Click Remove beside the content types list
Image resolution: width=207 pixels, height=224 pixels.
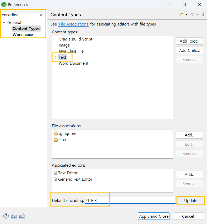pos(189,59)
